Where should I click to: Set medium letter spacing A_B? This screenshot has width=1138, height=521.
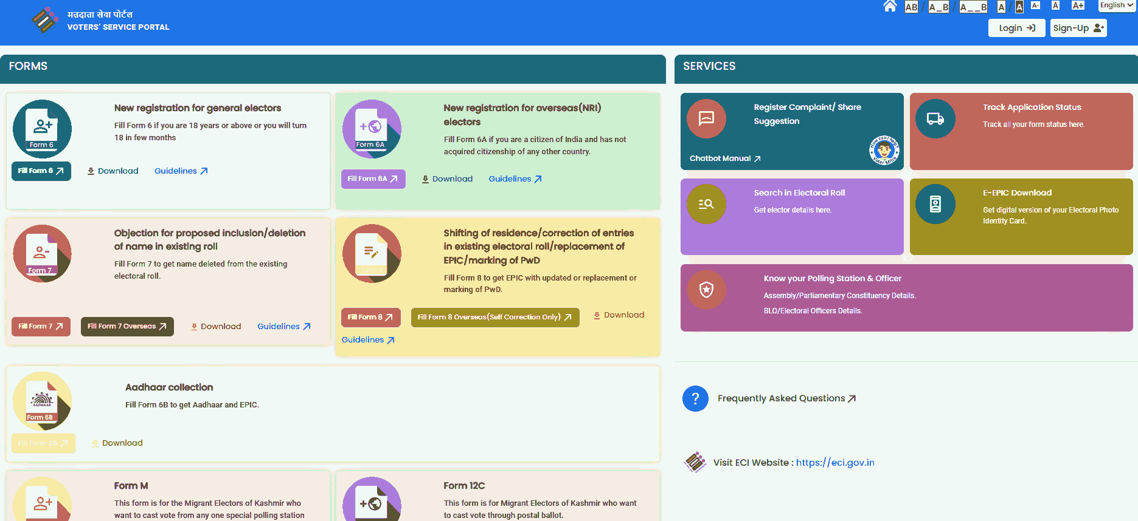(939, 7)
